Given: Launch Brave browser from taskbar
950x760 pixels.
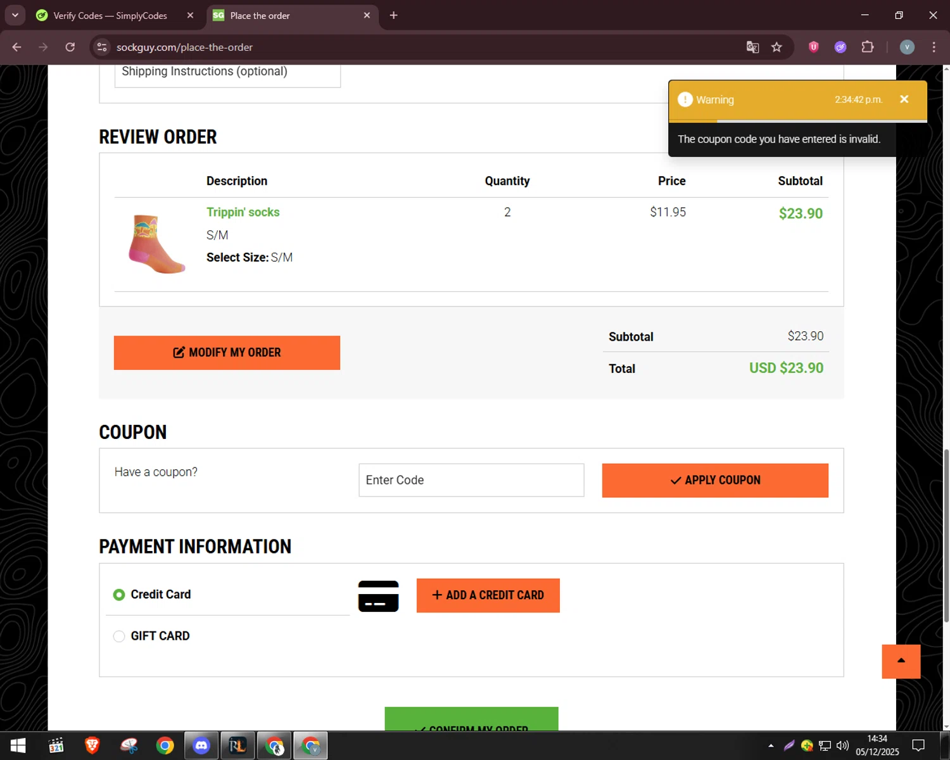Looking at the screenshot, I should click(x=92, y=745).
